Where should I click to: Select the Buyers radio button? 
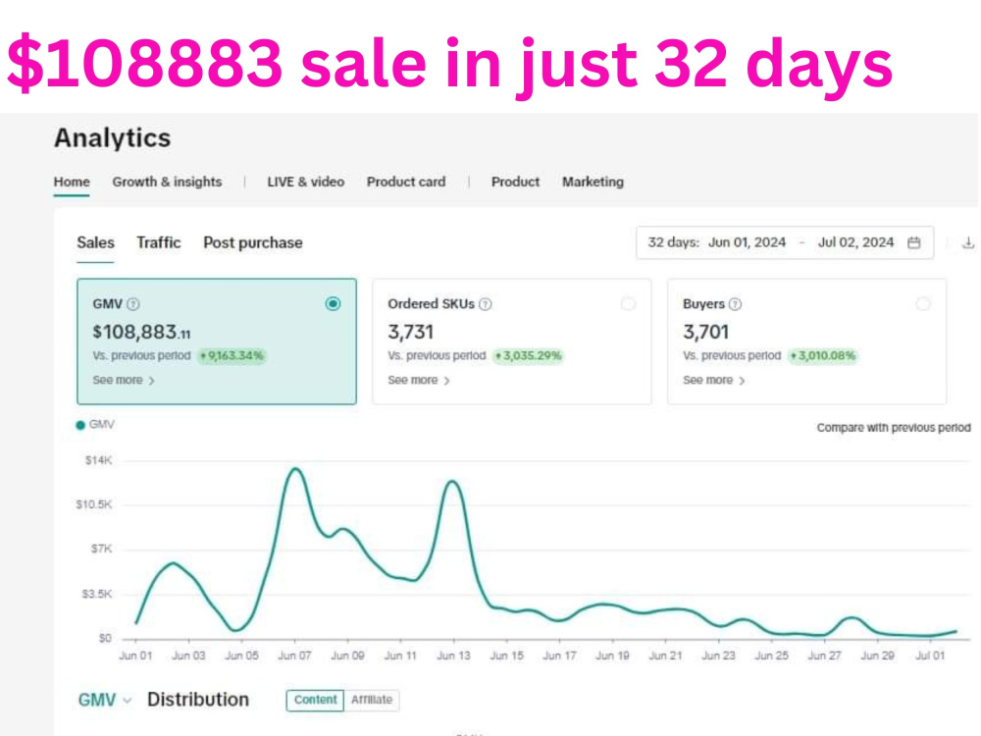[x=923, y=303]
